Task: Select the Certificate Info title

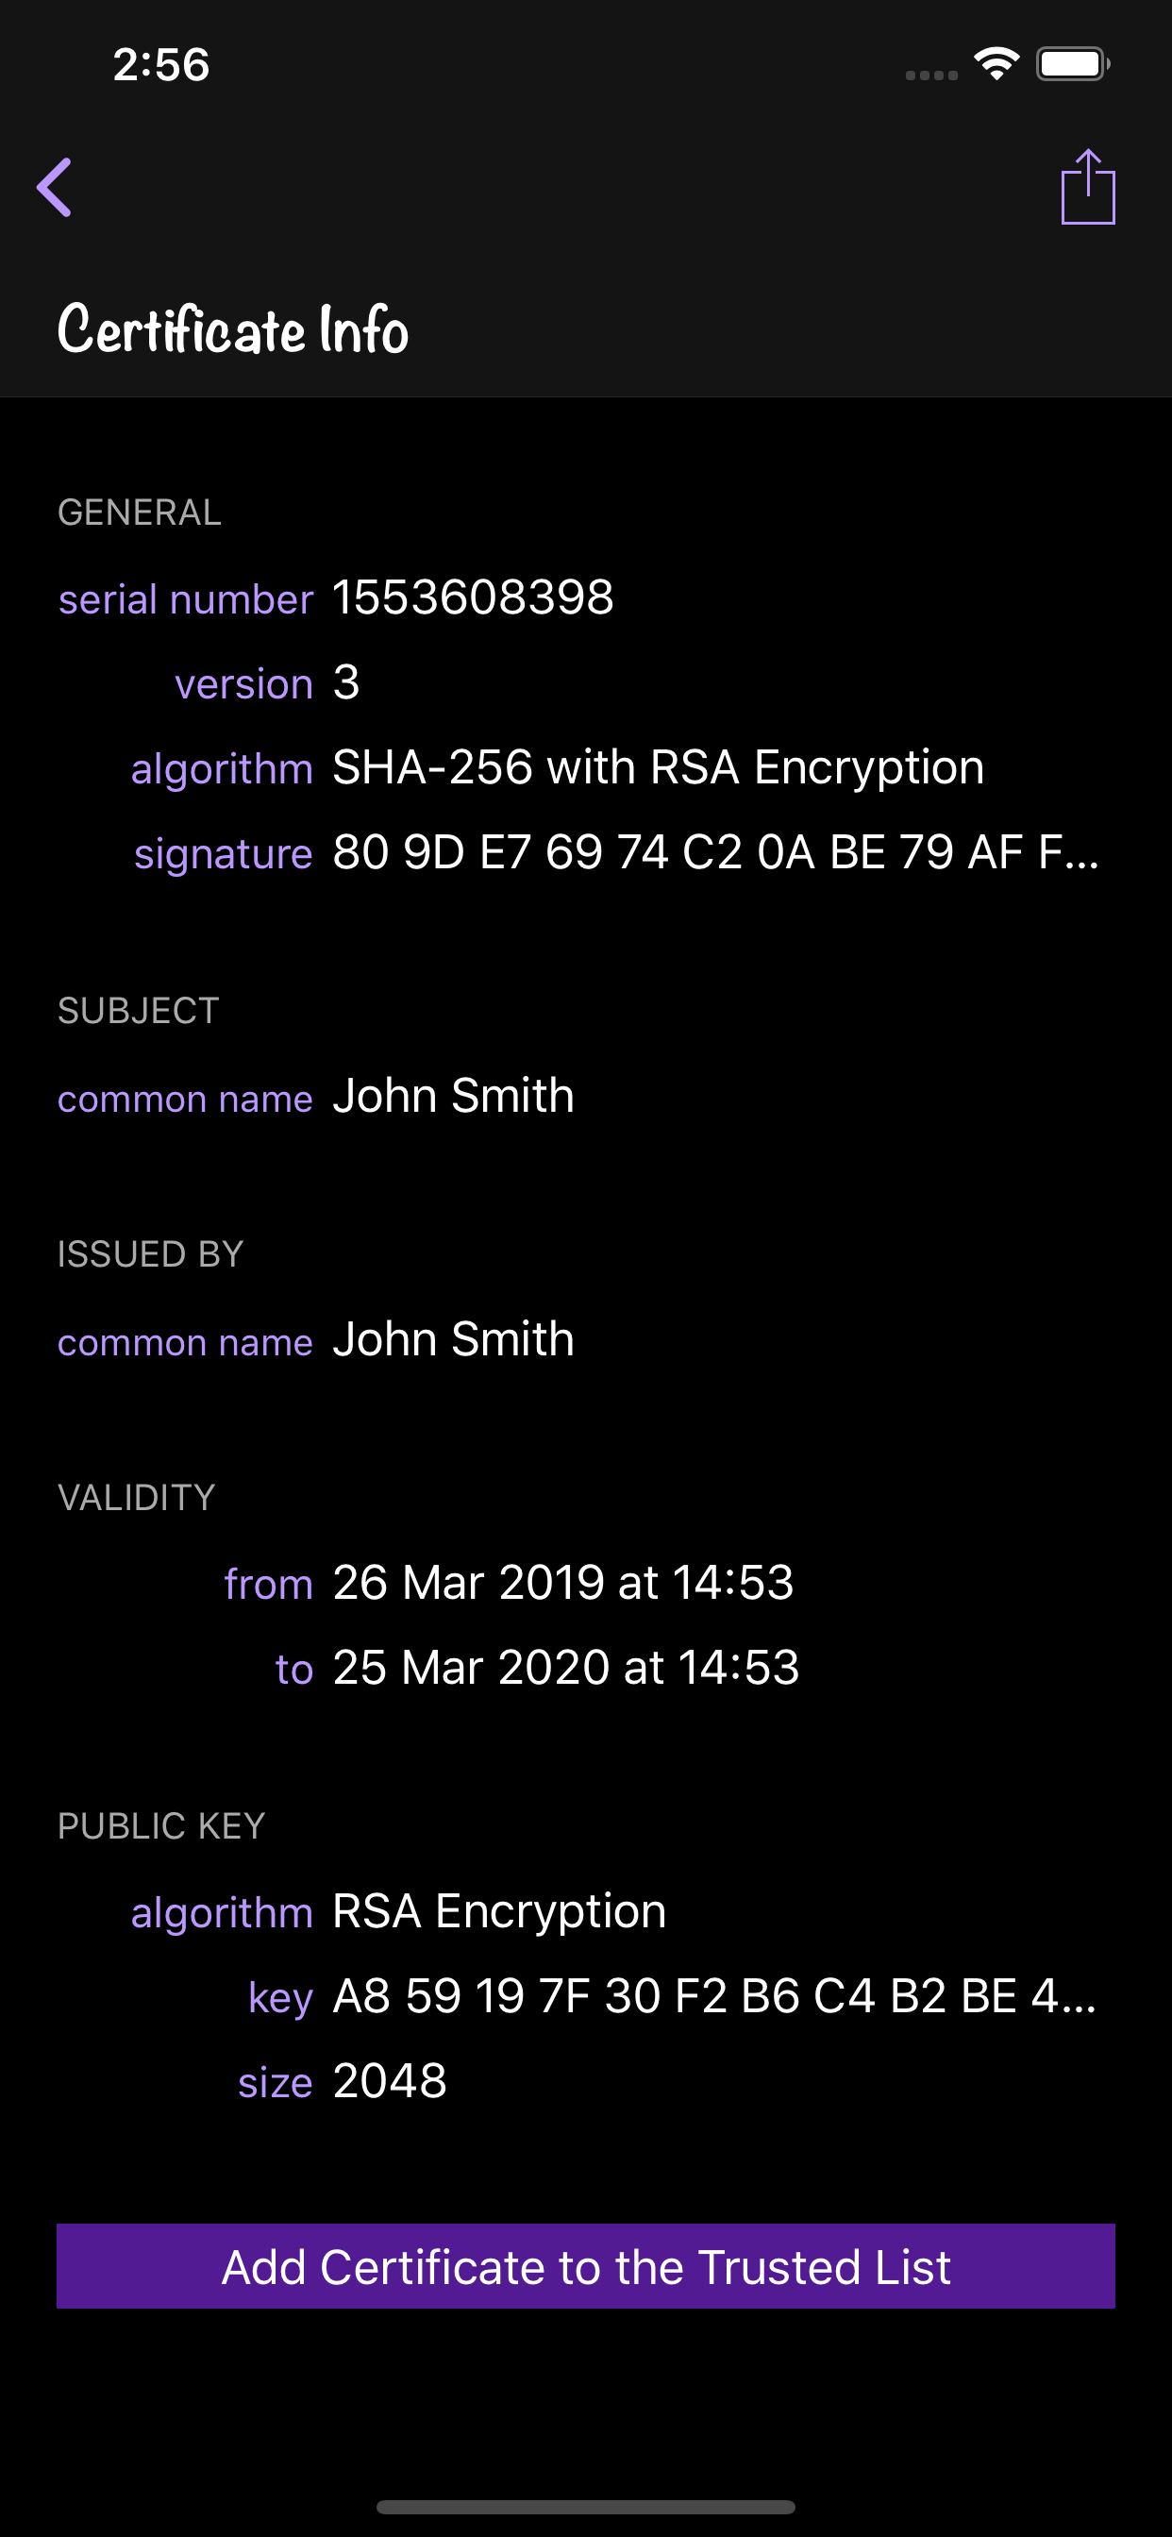Action: [232, 330]
